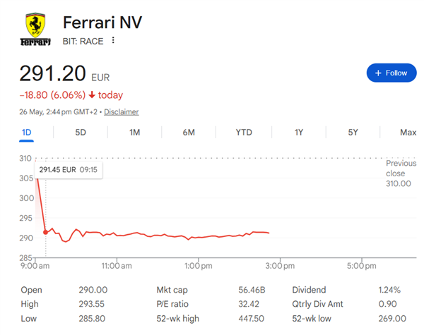Select the Max chart range
Image resolution: width=424 pixels, height=335 pixels.
tap(408, 133)
